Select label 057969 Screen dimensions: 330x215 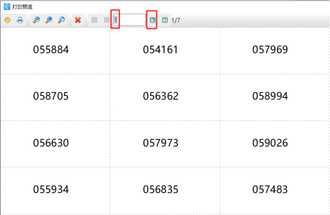270,50
